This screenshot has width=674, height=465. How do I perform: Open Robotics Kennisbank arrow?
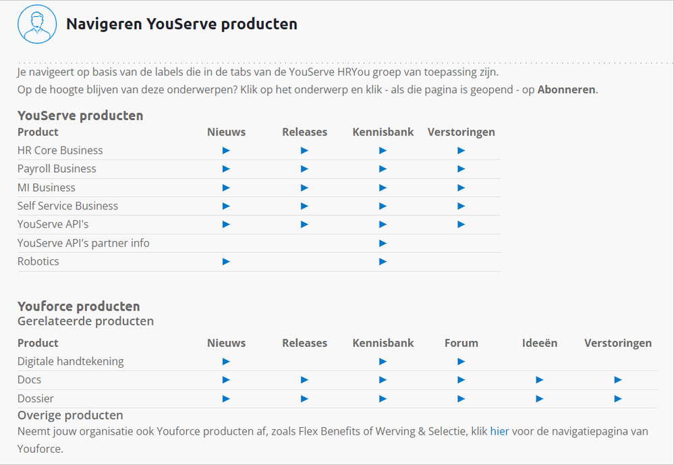[383, 261]
